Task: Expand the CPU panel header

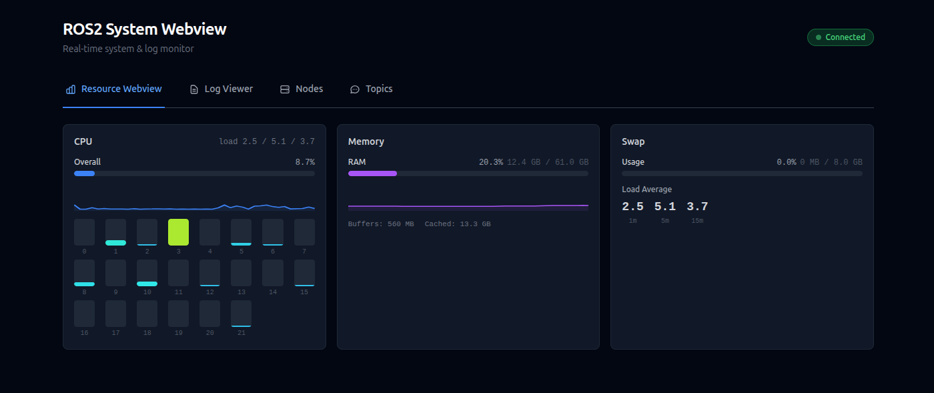Action: coord(193,141)
